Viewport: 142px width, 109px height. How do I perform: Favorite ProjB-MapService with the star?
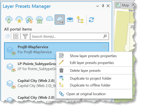pyautogui.click(x=105, y=47)
